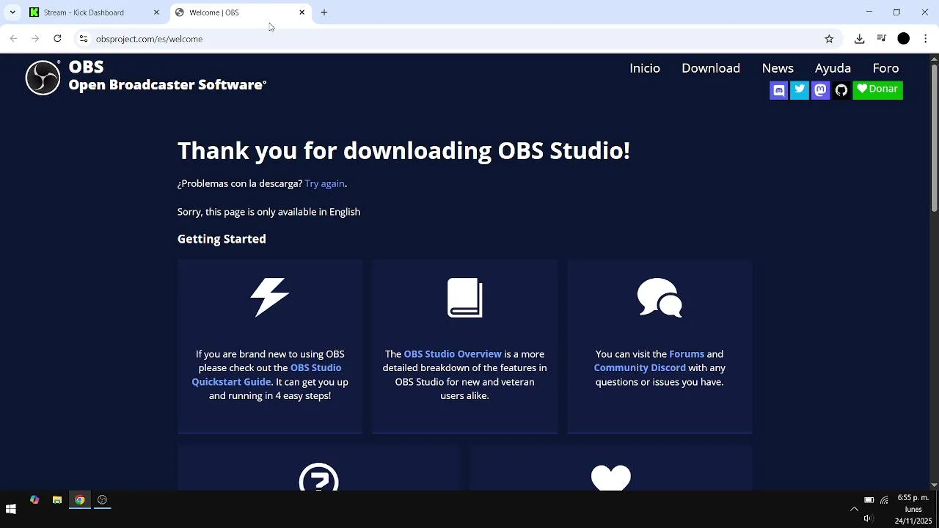Open the volume control in tray
Viewport: 939px width, 528px height.
click(869, 518)
